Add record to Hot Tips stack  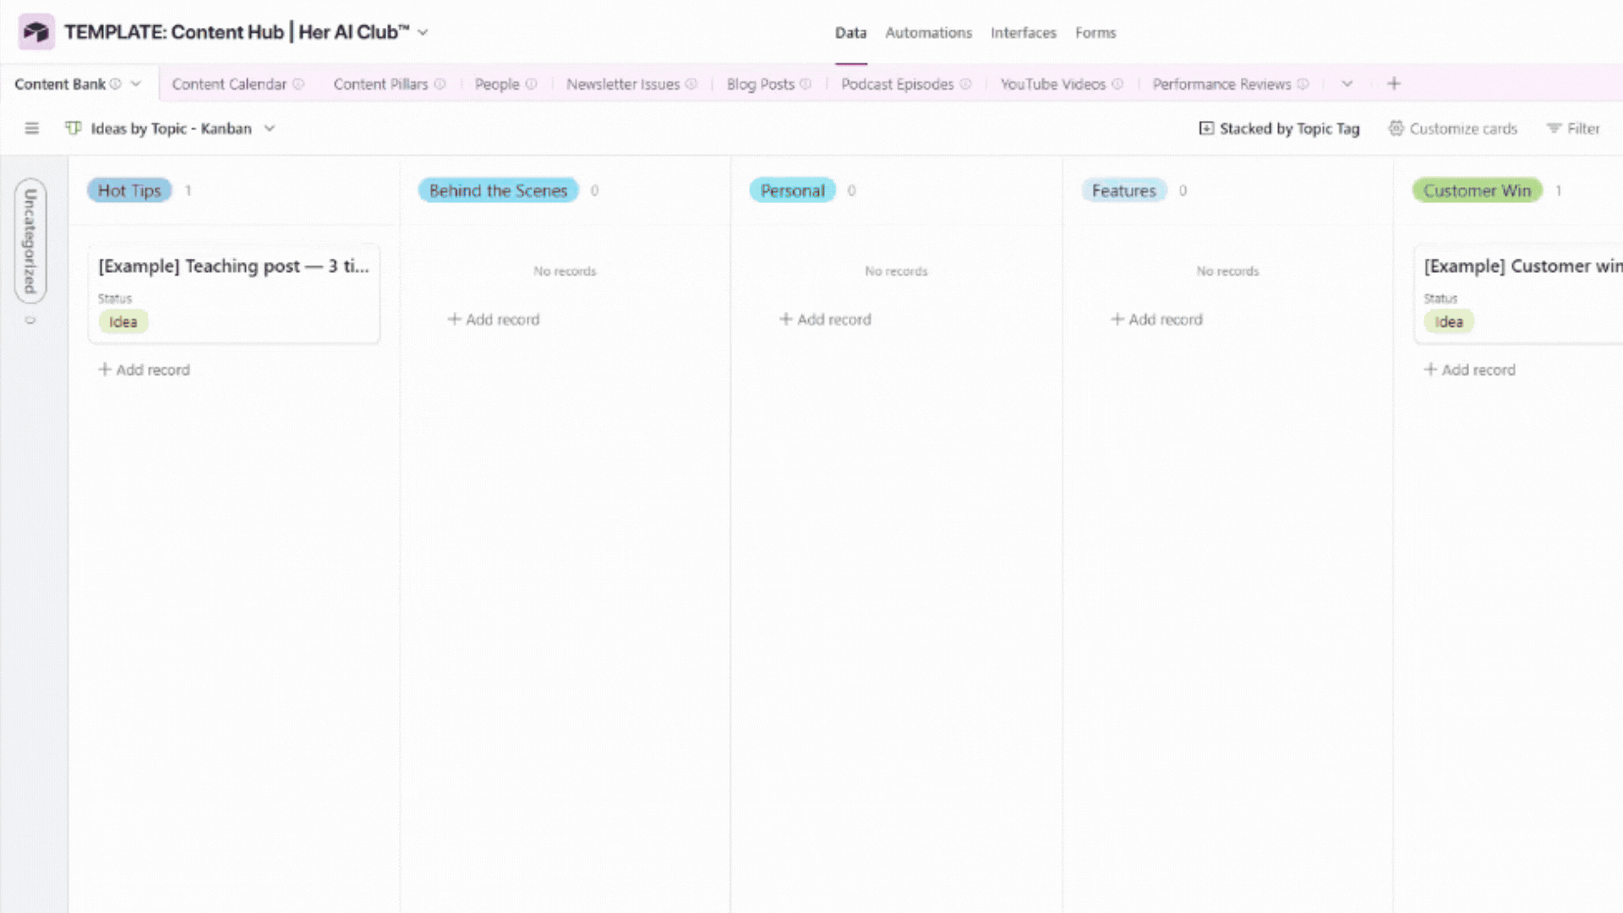(x=145, y=369)
